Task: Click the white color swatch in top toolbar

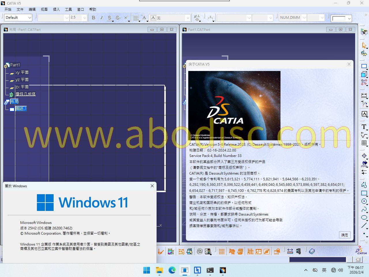Action: pyautogui.click(x=339, y=18)
